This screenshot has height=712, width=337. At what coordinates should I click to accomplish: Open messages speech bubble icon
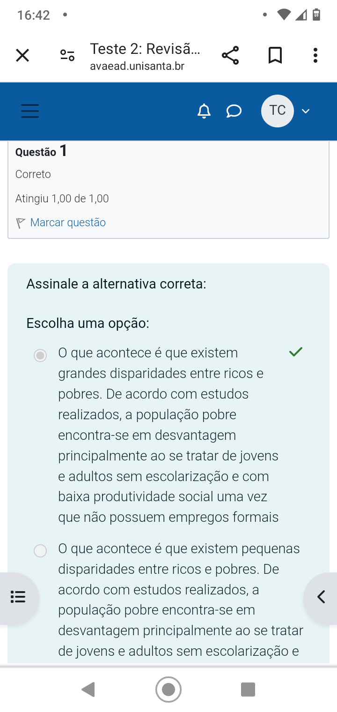point(234,111)
